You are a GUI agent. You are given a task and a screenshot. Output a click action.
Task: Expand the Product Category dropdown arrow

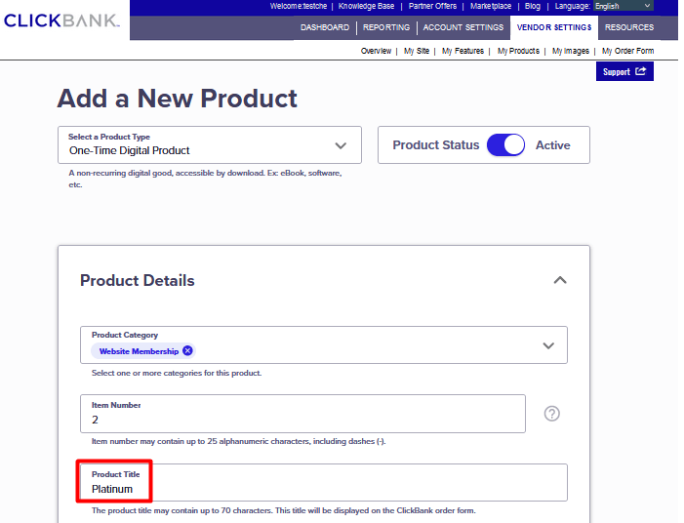pos(548,345)
